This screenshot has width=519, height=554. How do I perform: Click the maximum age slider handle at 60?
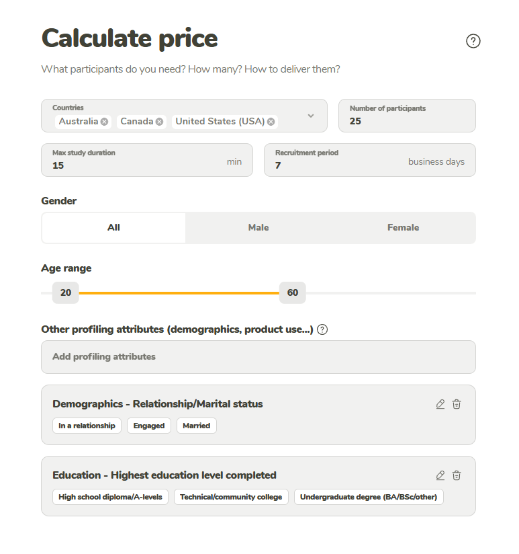[293, 292]
